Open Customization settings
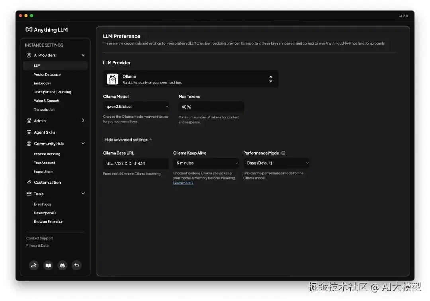430x301 pixels. tap(47, 183)
